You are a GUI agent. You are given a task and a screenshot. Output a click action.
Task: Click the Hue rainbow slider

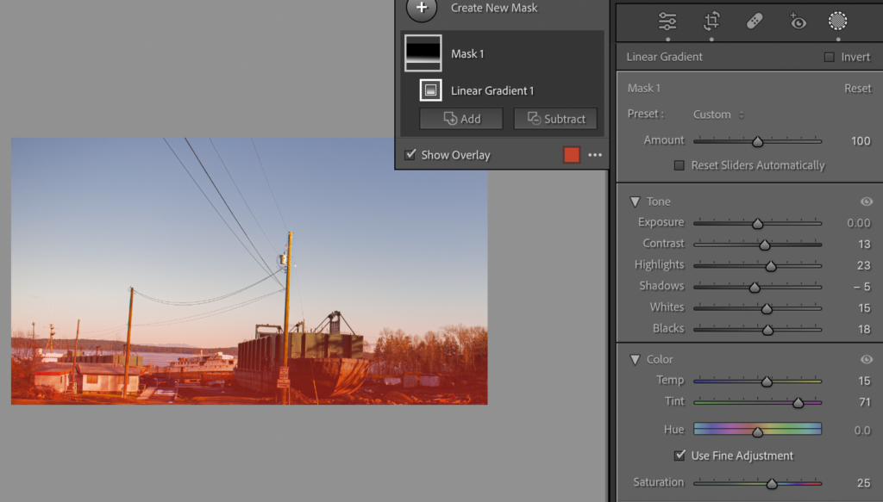point(757,430)
